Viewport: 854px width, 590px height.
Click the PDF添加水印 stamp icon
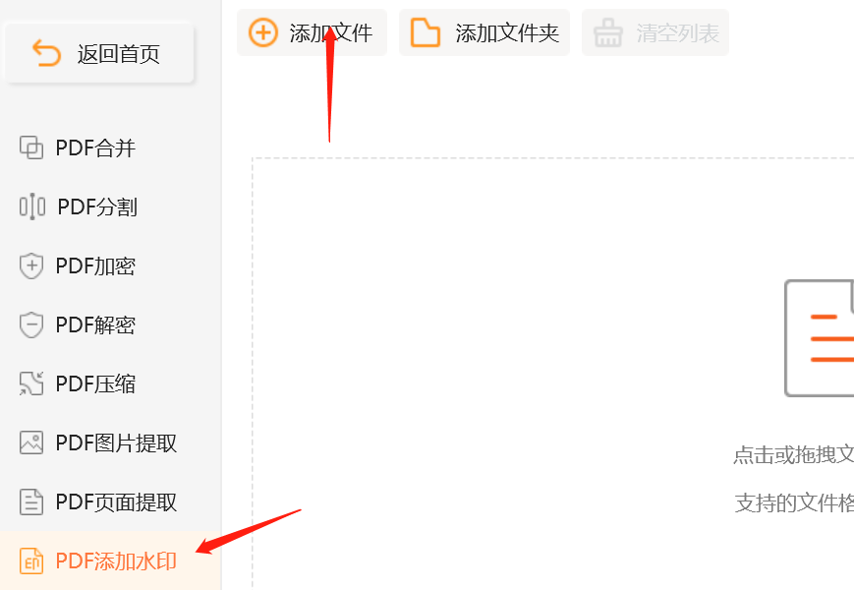pyautogui.click(x=31, y=560)
